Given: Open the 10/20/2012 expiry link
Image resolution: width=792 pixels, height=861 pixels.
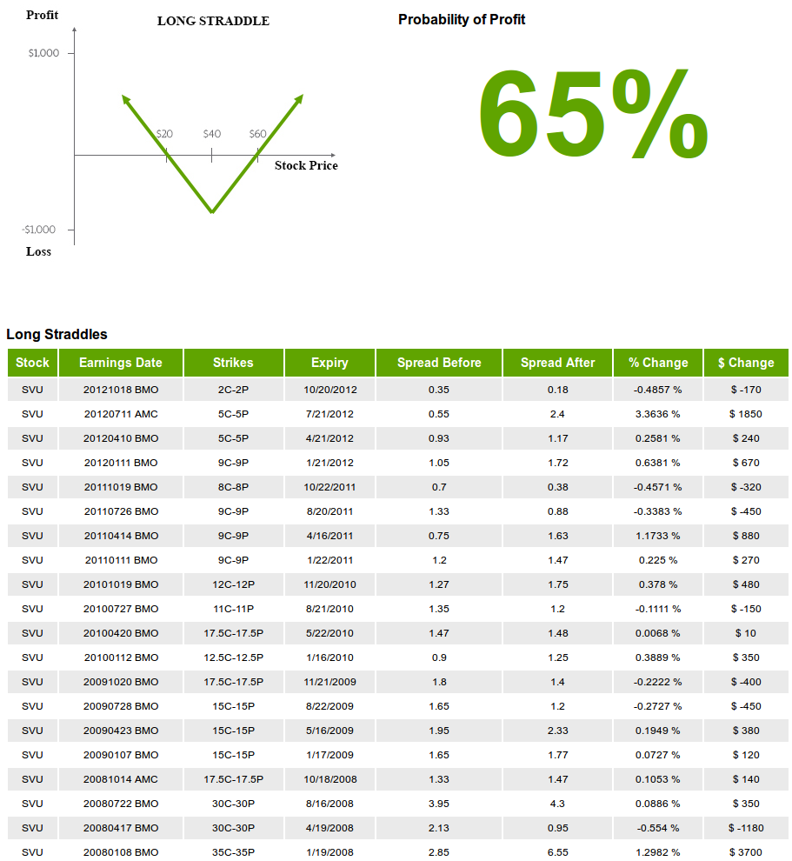Looking at the screenshot, I should (329, 390).
